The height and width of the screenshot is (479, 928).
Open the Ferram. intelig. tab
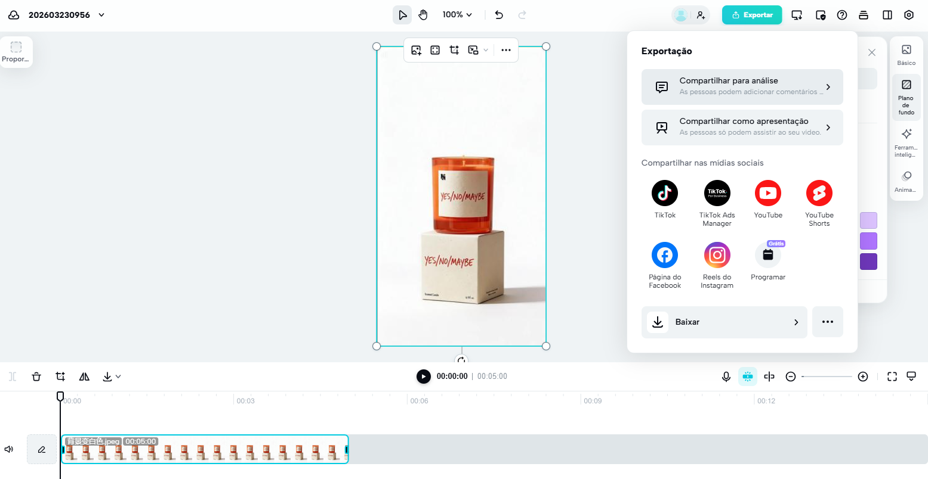(x=907, y=143)
